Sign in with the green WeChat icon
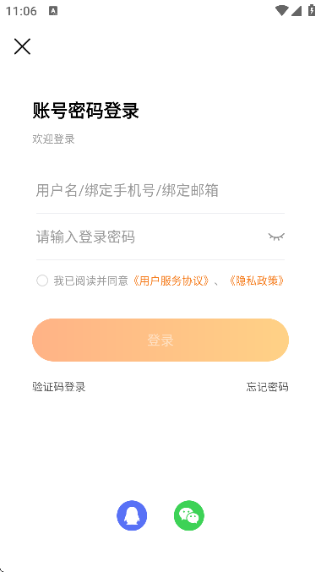This screenshot has height=572, width=321. pyautogui.click(x=189, y=515)
